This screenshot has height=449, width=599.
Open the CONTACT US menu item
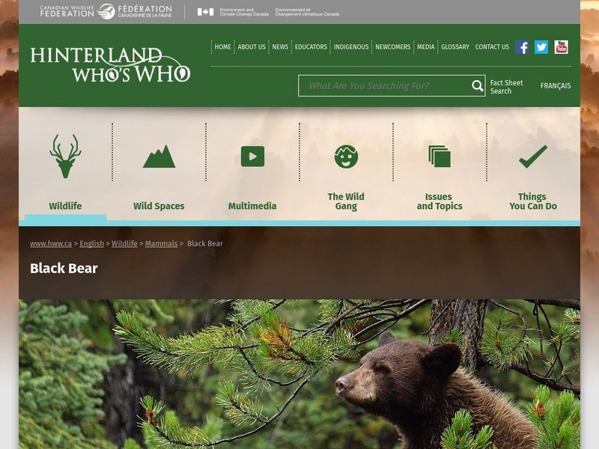(x=492, y=47)
